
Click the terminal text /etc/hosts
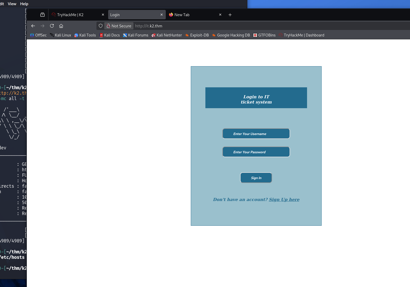pyautogui.click(x=12, y=257)
